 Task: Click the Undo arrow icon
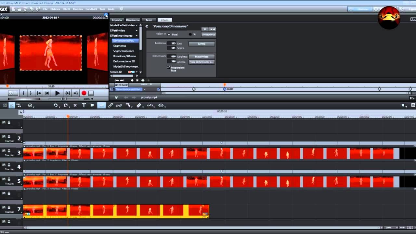56,105
